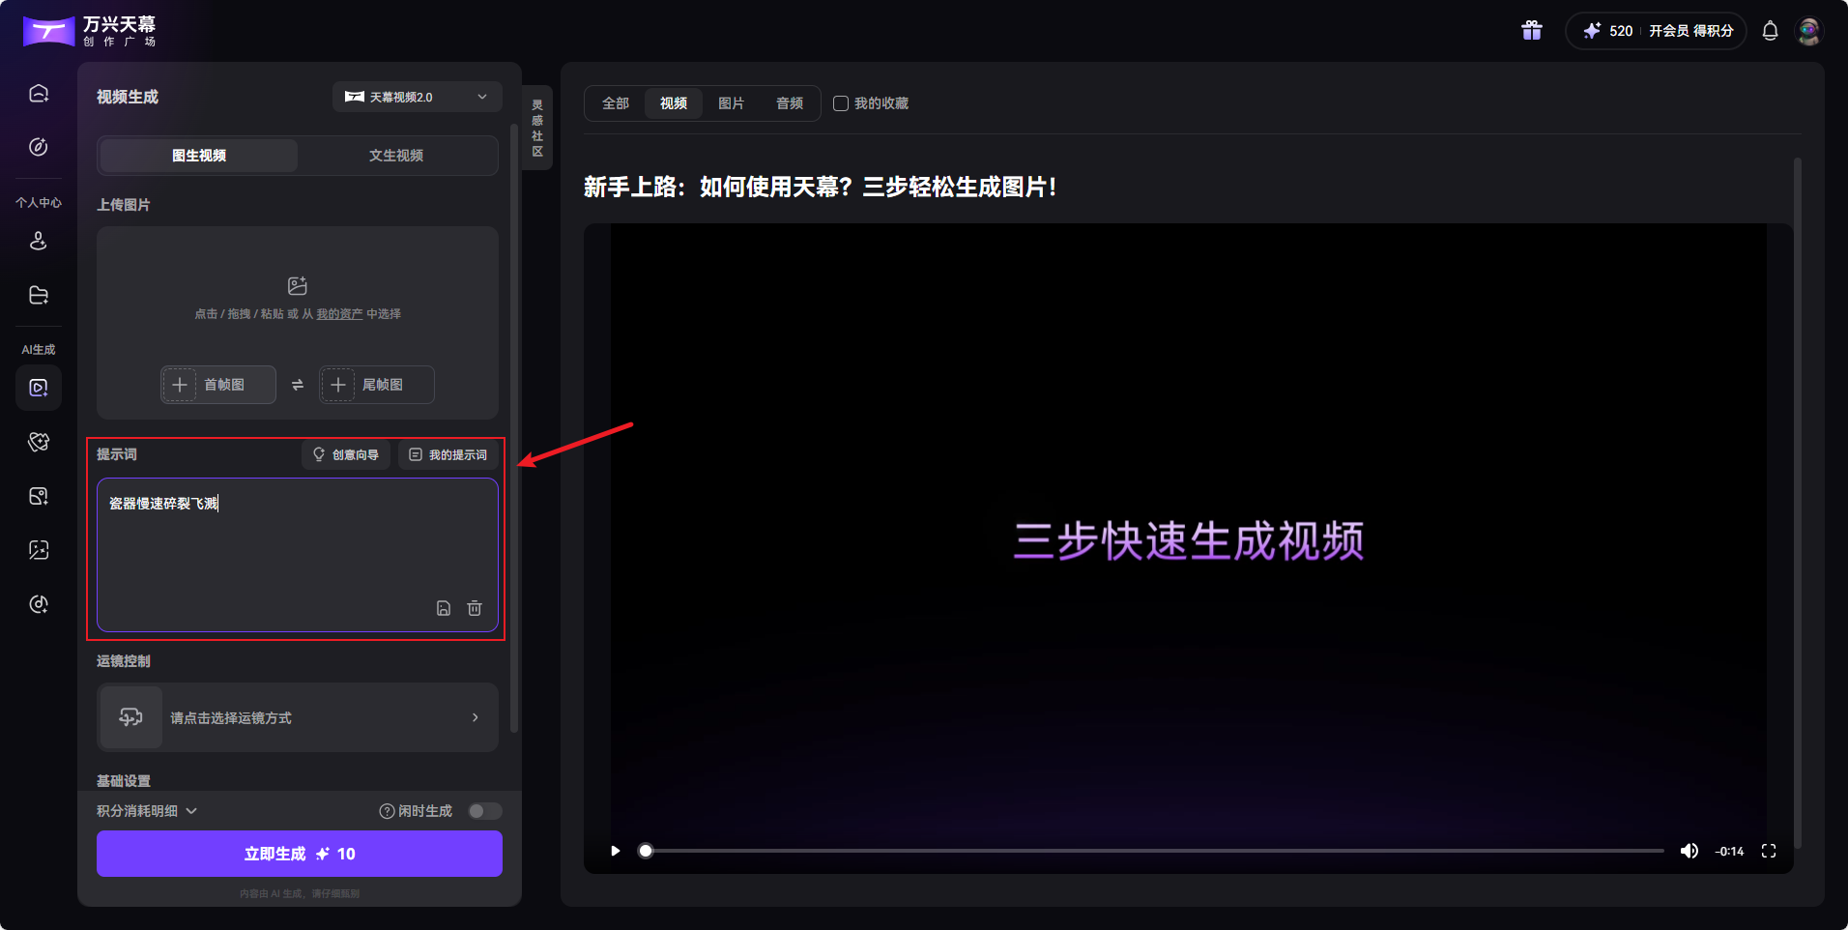Open the gift icon in the top bar
Viewport: 1848px width, 930px height.
point(1531,30)
